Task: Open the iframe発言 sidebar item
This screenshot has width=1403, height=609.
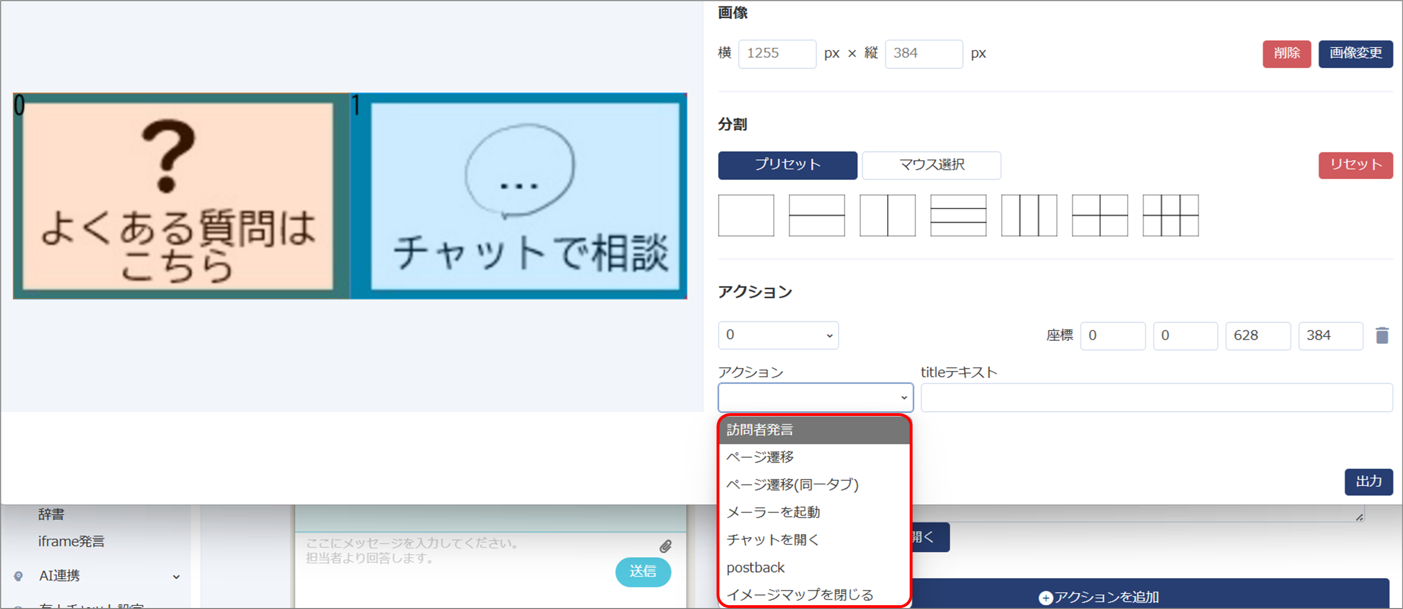Action: tap(71, 541)
